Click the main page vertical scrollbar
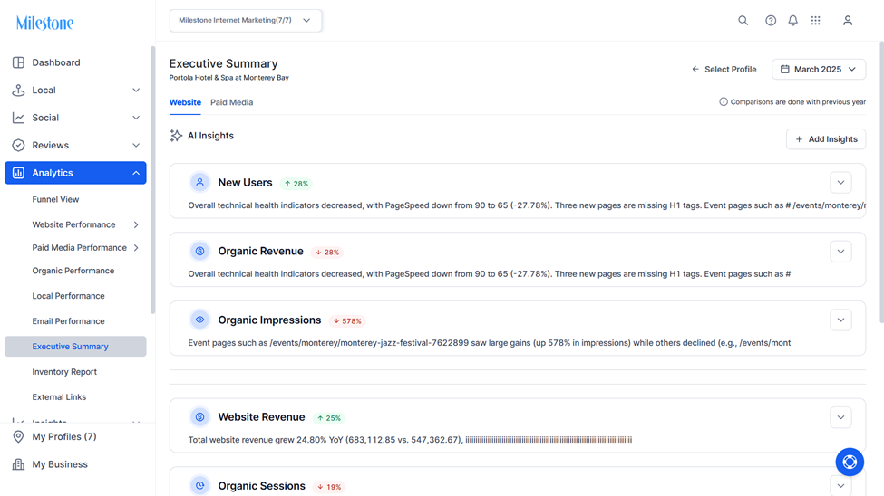The height and width of the screenshot is (496, 884). click(x=881, y=182)
